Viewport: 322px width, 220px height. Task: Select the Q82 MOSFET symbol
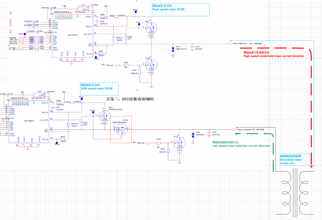click(x=151, y=28)
